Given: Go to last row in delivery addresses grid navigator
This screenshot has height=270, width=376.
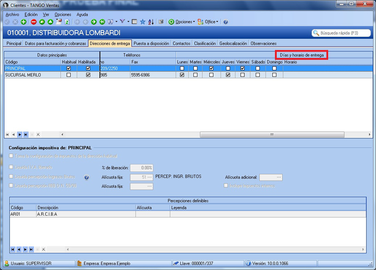Looking at the screenshot, I should point(25,135).
